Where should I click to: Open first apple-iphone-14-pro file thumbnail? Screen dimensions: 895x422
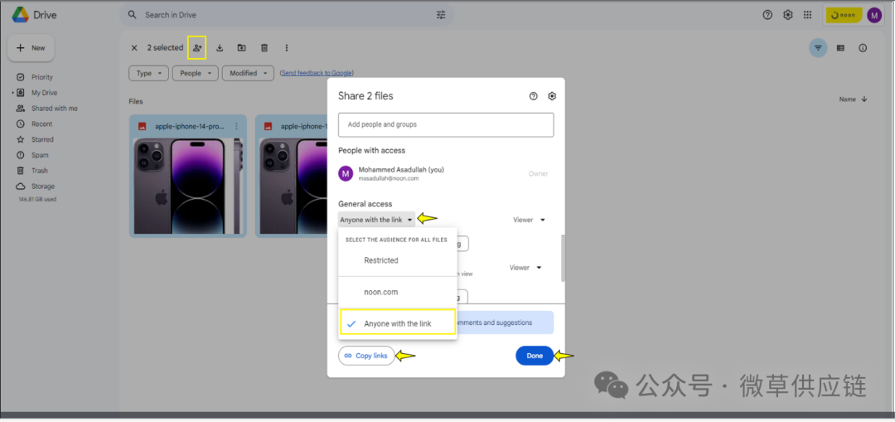188,186
